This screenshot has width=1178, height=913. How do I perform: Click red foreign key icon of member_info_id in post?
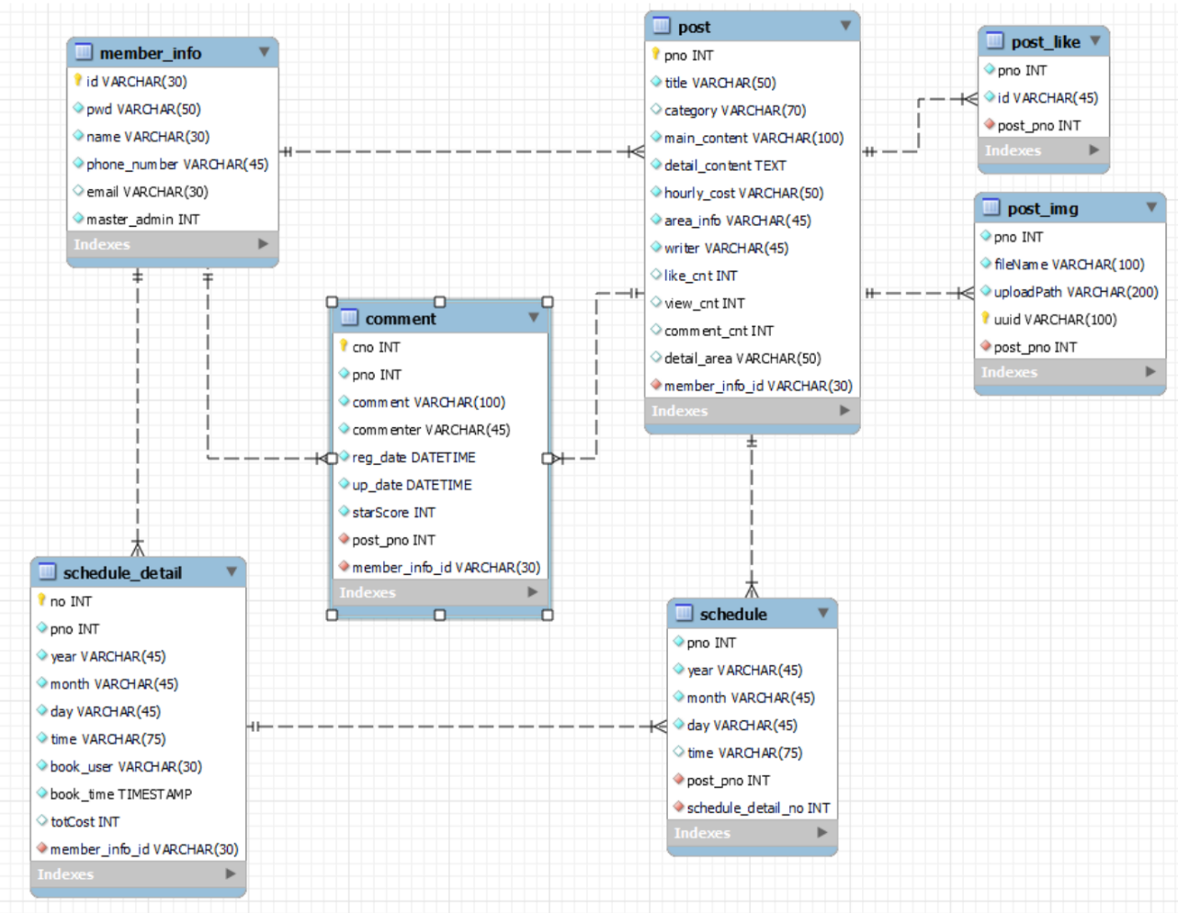(x=656, y=385)
